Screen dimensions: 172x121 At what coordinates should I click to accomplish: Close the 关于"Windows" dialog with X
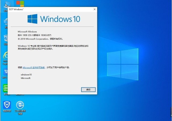(x=94, y=9)
